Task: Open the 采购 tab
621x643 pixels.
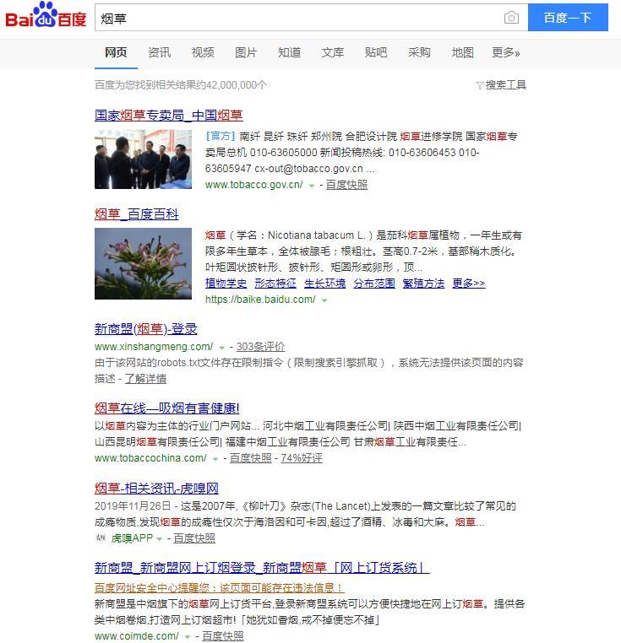Action: click(x=419, y=52)
